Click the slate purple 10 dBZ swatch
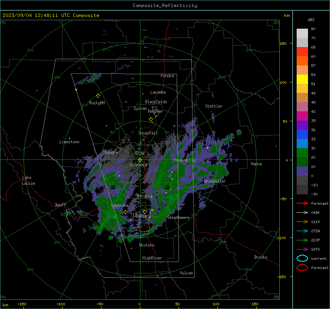 (x=302, y=171)
